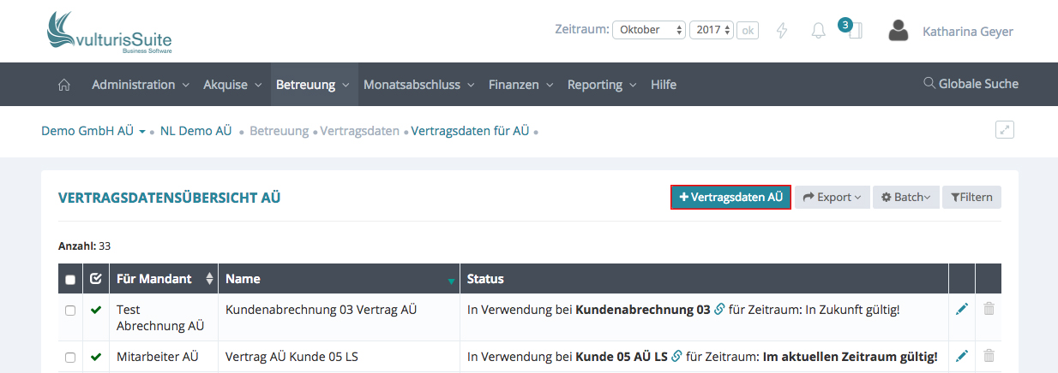Tick the checkbox for Vertrag AÜ Kunde 05 LS
Screen dimensions: 1058x373
[x=70, y=357]
